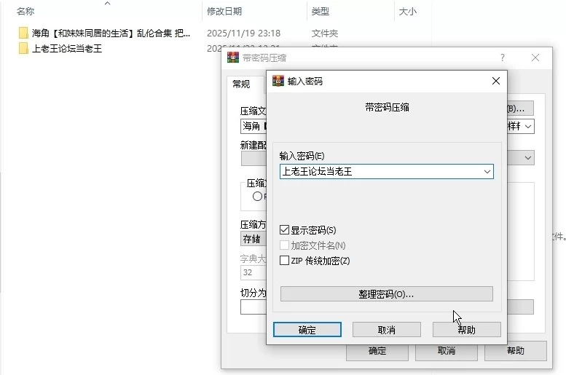The height and width of the screenshot is (375, 566).
Task: Open the 样 dropdown in the 带密码压缩 window
Action: (x=528, y=126)
